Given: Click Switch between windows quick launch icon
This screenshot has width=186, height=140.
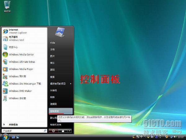Looking at the screenshot, I should click(x=18, y=137).
